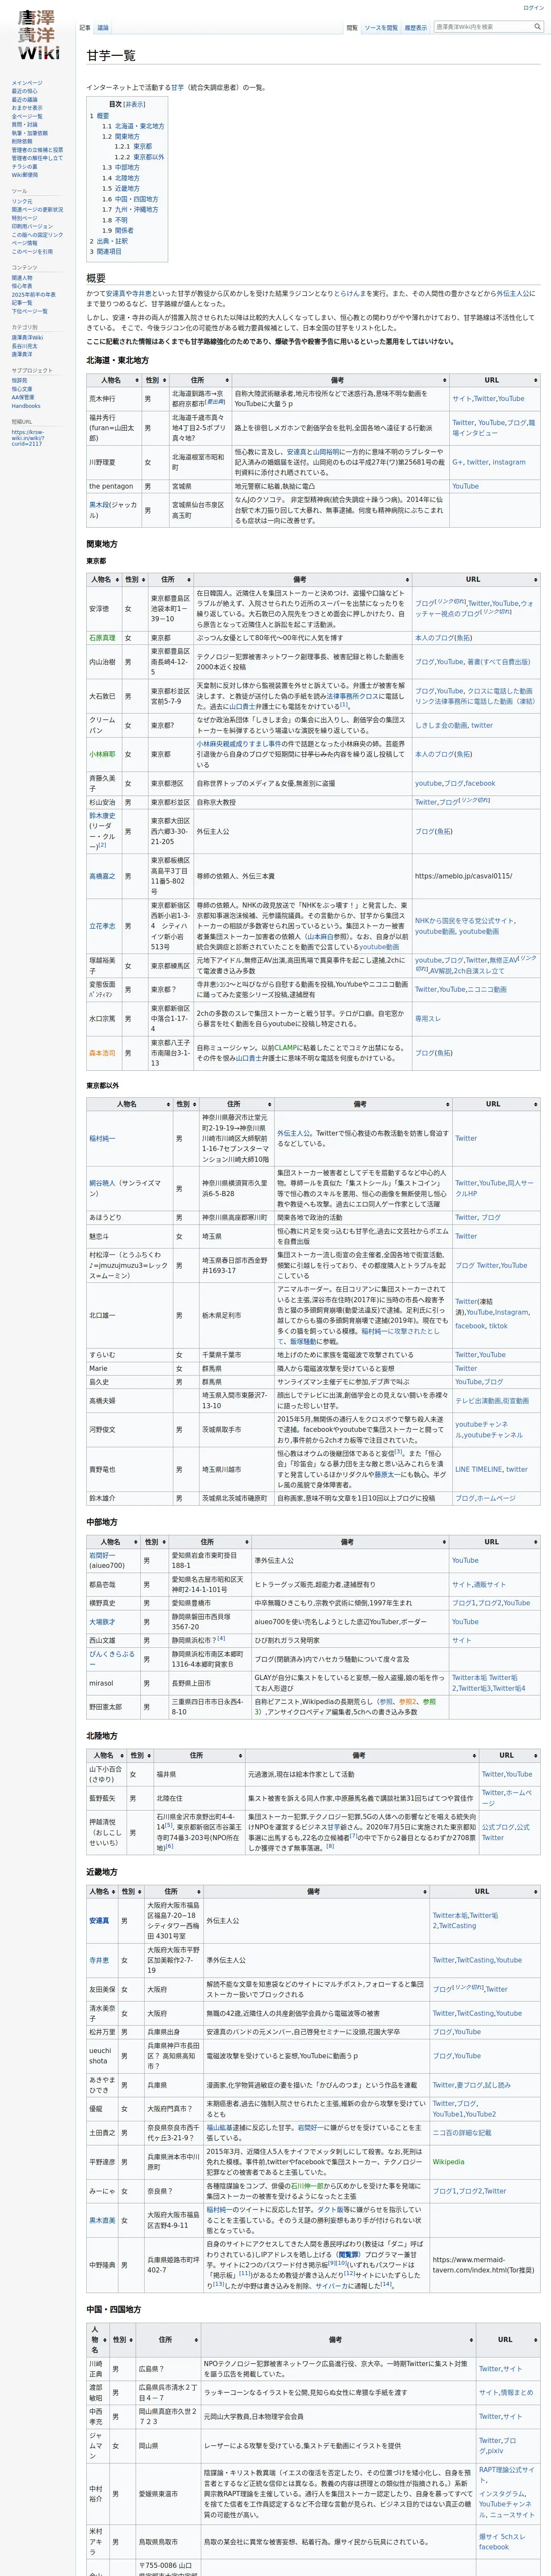Screen dimensions: 551x2576
Task: Open the YouTube link for the pentagon
Action: click(465, 487)
